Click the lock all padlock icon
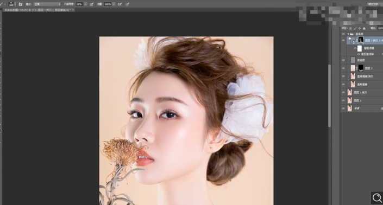 tap(364, 28)
